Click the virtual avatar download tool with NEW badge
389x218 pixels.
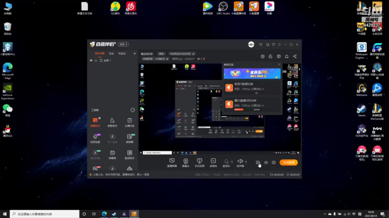click(95, 155)
